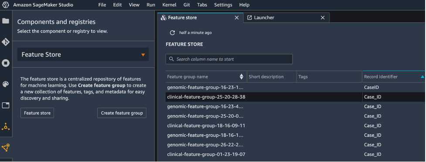
Task: Open the SageMaker JumpStart sidebar icon
Action: [x=6, y=126]
